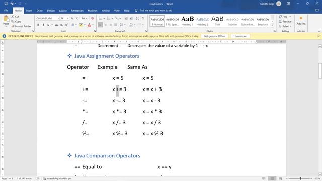The image size is (322, 181).
Task: Collapse the ribbon with the chevron
Action: [319, 31]
